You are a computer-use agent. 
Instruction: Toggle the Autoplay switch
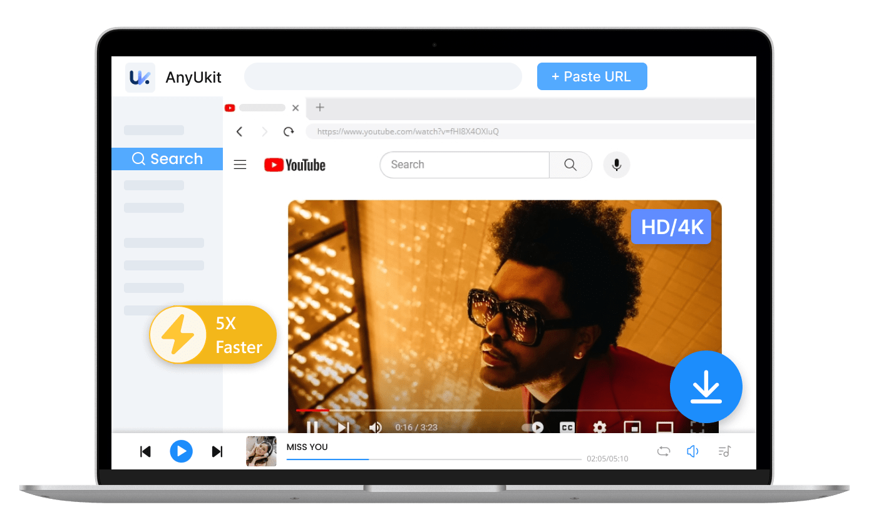click(x=532, y=427)
